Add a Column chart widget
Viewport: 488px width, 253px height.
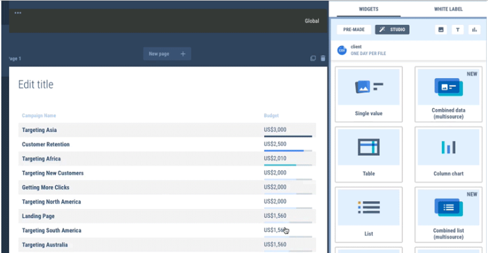coord(448,154)
